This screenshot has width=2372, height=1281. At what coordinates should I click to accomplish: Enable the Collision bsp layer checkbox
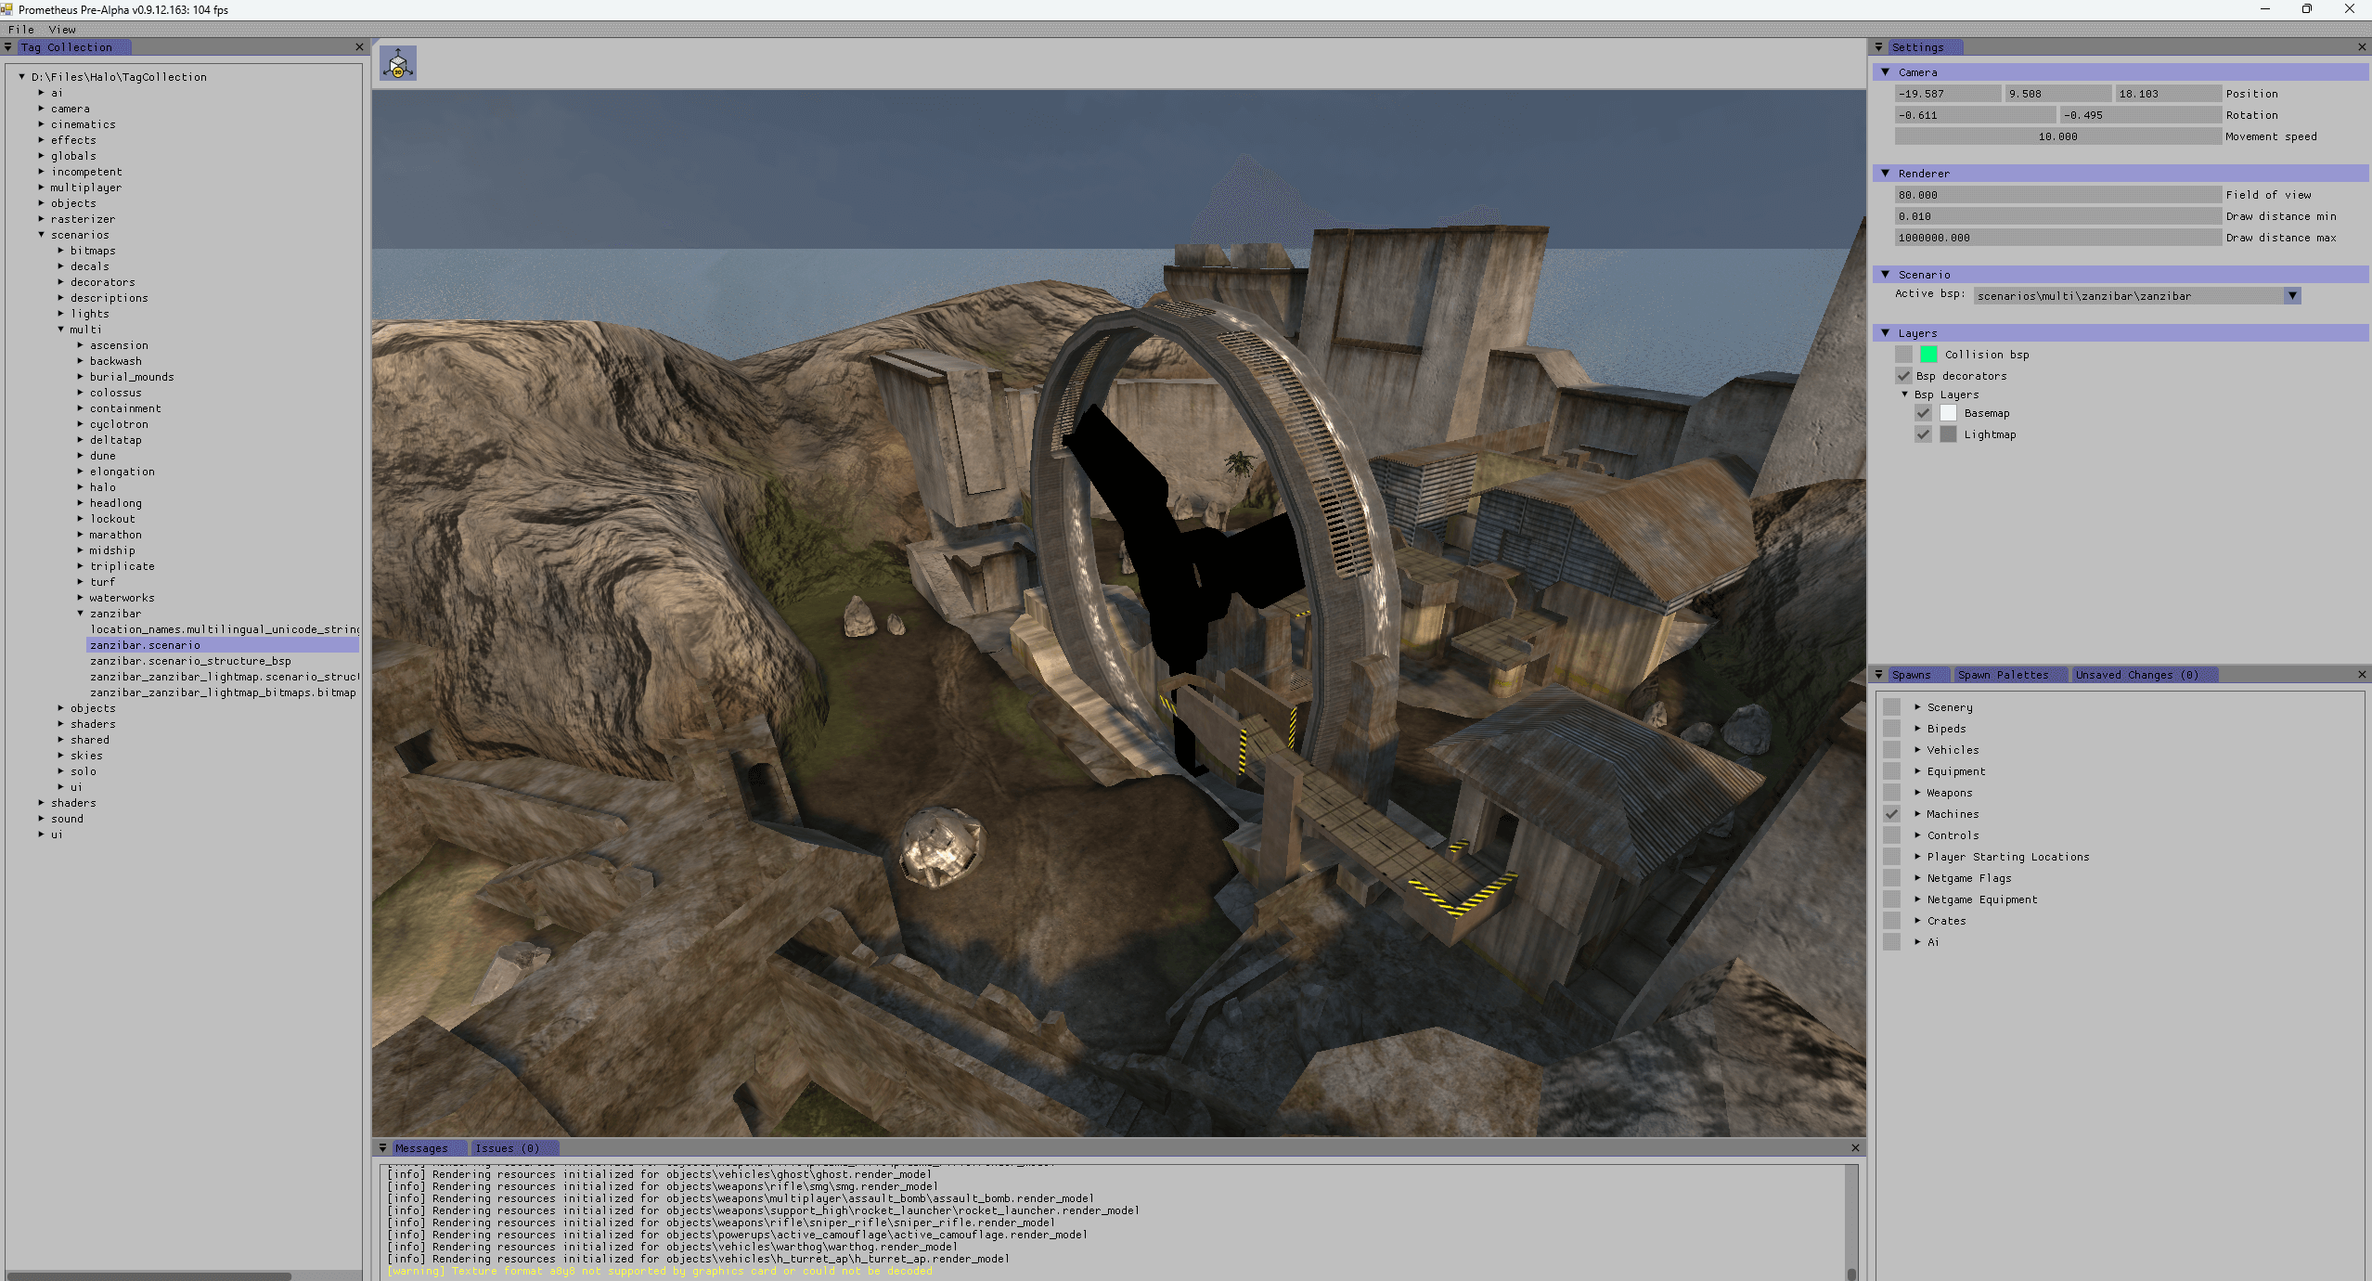pyautogui.click(x=1903, y=355)
